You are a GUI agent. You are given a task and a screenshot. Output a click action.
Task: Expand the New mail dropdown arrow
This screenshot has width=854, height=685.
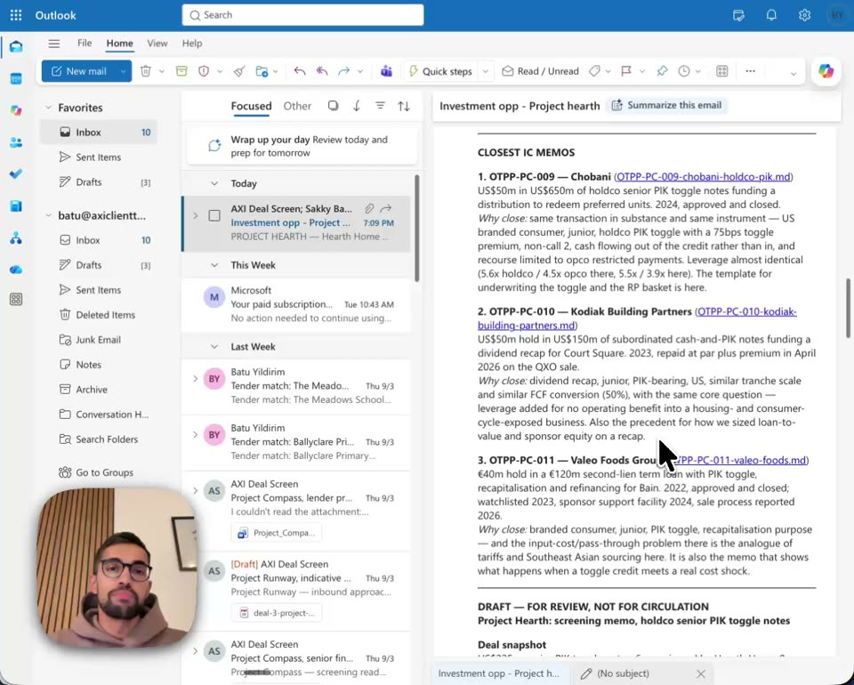pos(123,71)
